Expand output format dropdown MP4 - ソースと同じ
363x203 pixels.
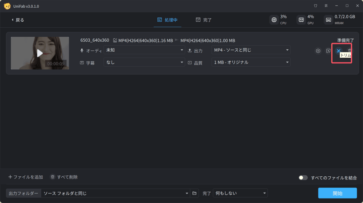251,50
